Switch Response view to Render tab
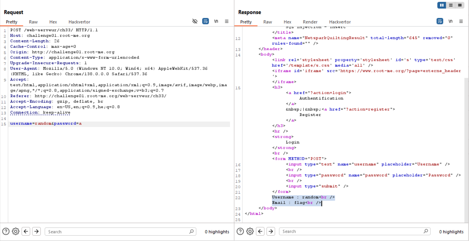The image size is (469, 241). (310, 22)
